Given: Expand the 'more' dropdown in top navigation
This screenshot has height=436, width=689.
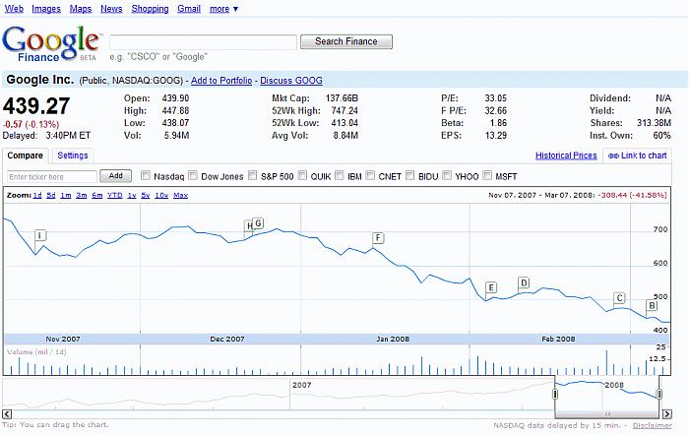Looking at the screenshot, I should [221, 9].
